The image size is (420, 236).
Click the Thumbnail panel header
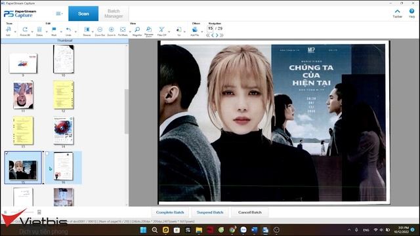click(64, 41)
